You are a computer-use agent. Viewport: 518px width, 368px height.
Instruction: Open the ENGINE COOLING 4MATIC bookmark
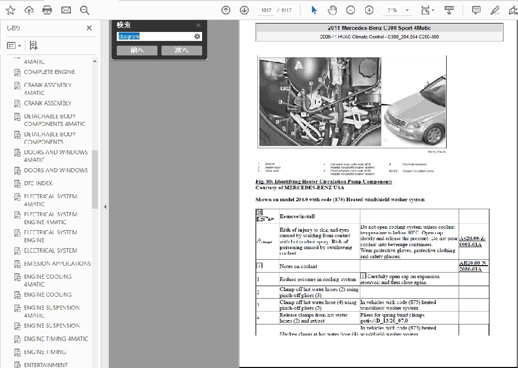[48, 281]
